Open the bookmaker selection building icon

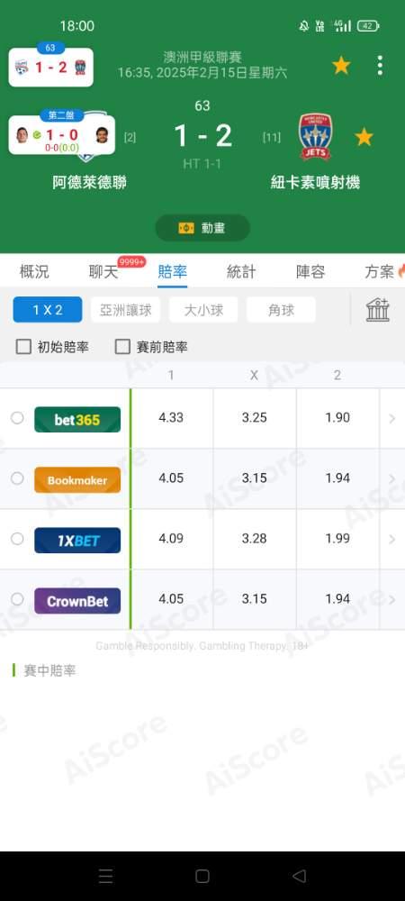[378, 310]
